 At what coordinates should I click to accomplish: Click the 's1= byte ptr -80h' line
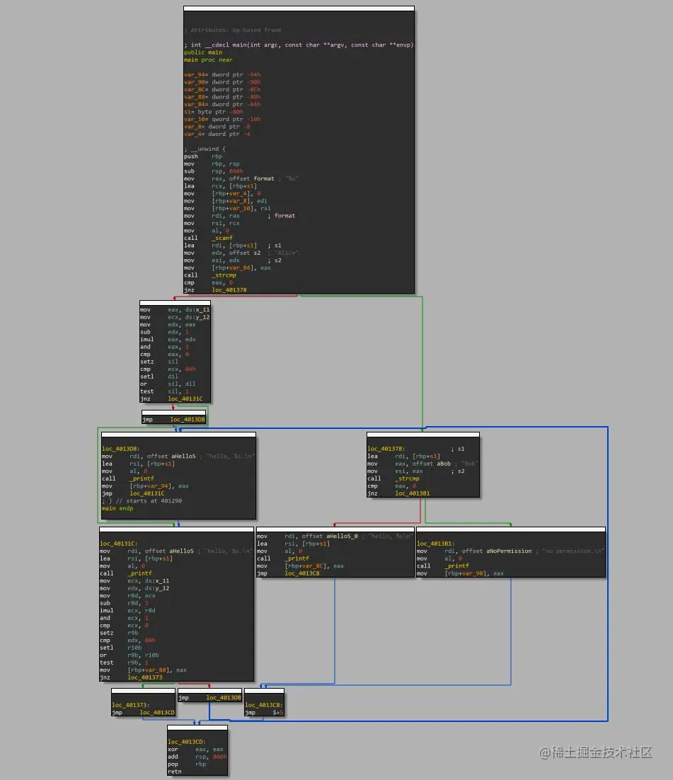click(214, 112)
